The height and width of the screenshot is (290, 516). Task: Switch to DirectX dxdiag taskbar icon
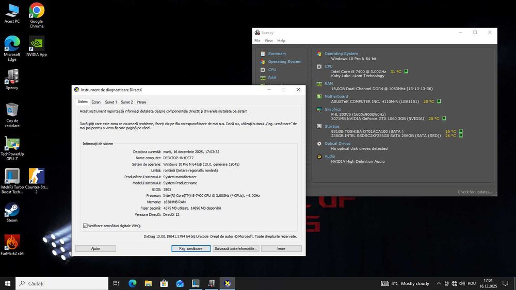pyautogui.click(x=227, y=283)
